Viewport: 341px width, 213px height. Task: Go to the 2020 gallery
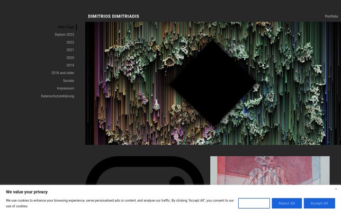tap(70, 58)
